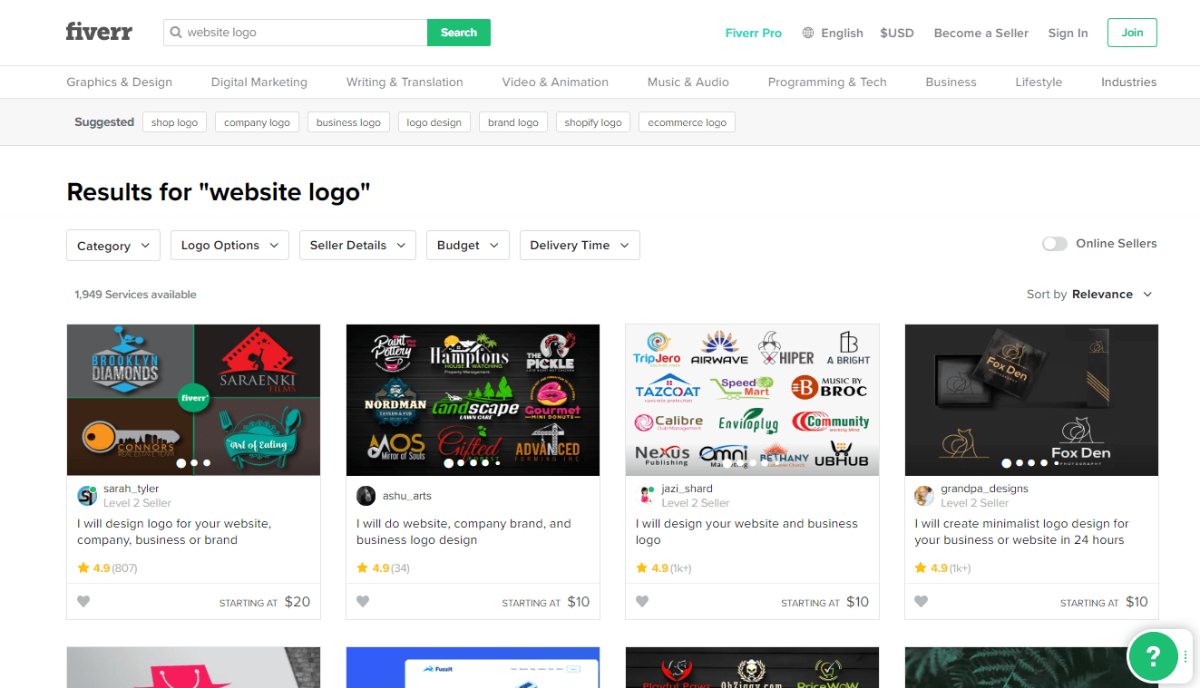1200x688 pixels.
Task: Open the Business category
Action: click(x=951, y=82)
